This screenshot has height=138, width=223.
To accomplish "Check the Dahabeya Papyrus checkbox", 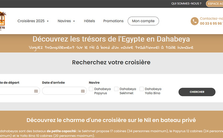I will point(91,89).
